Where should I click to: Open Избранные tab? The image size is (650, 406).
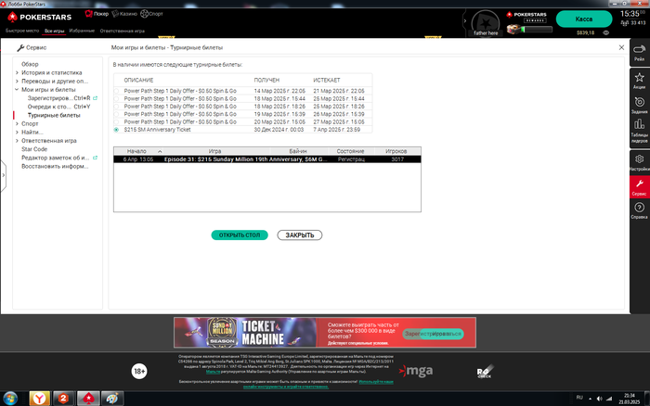click(x=82, y=31)
